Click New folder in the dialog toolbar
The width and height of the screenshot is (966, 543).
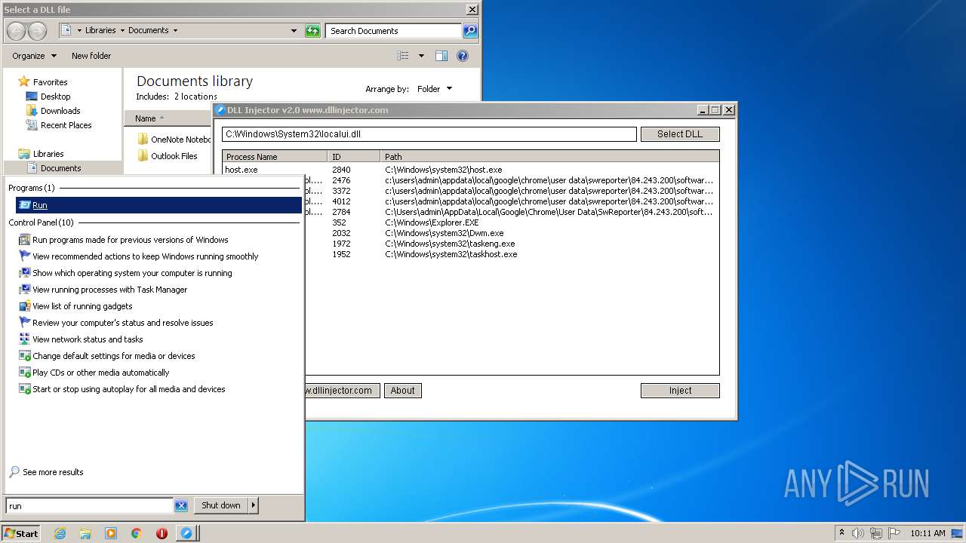tap(91, 56)
